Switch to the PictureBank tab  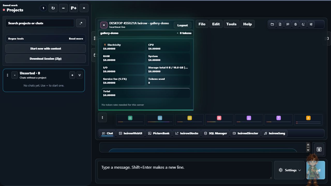pos(159,133)
